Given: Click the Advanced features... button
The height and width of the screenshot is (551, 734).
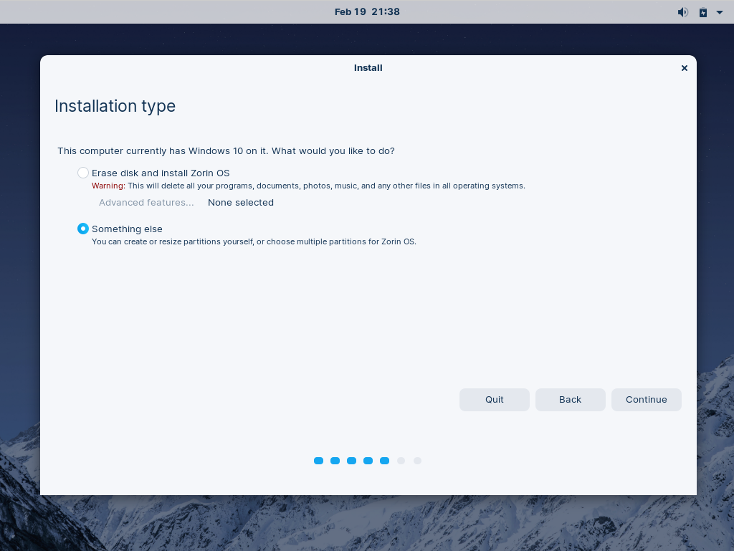Looking at the screenshot, I should pos(146,202).
